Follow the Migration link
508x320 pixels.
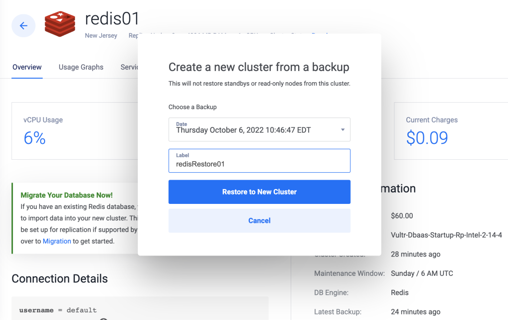click(x=57, y=241)
